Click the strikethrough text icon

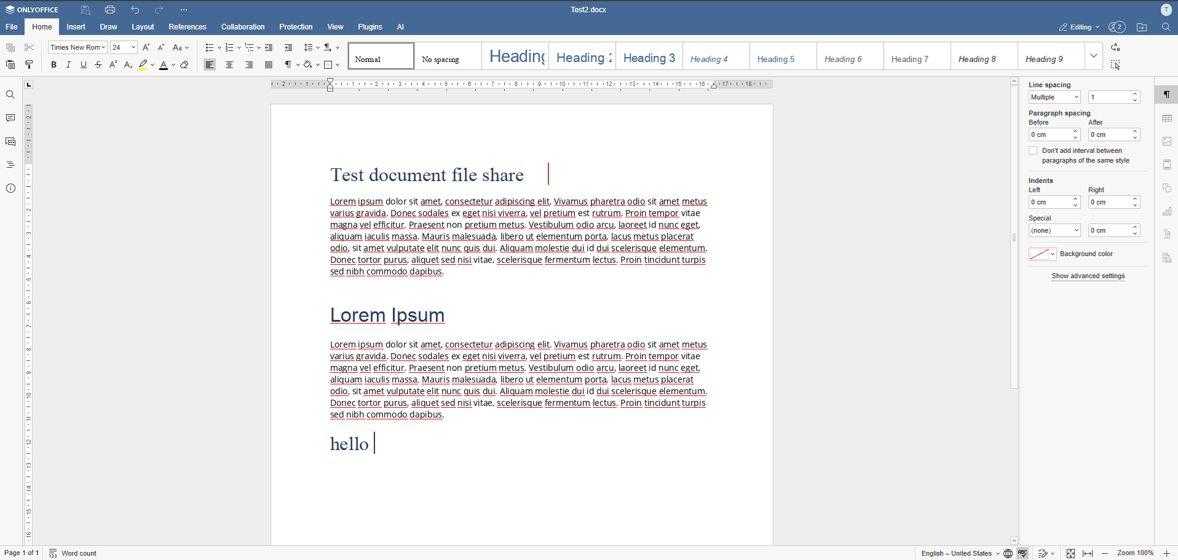tap(98, 64)
